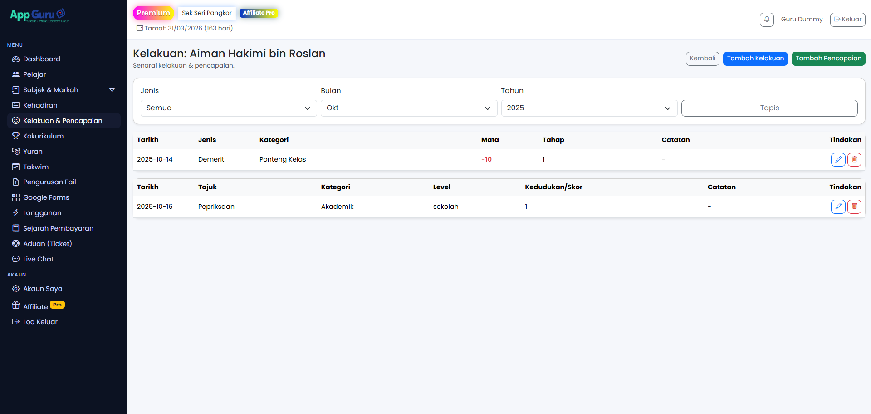Edit the Ponteng Kelas demerit record
Viewport: 871px width, 414px height.
(x=838, y=160)
